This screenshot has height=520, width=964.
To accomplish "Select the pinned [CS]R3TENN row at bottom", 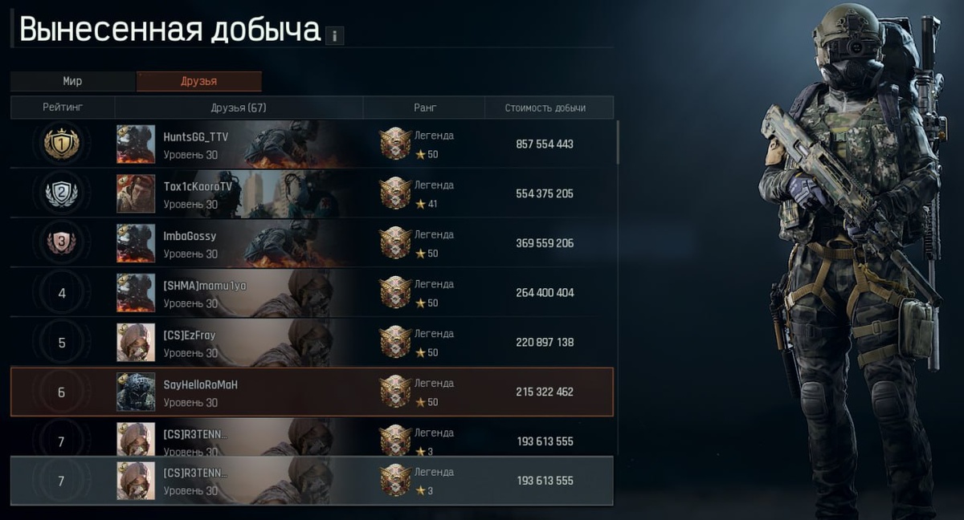I will click(x=312, y=481).
